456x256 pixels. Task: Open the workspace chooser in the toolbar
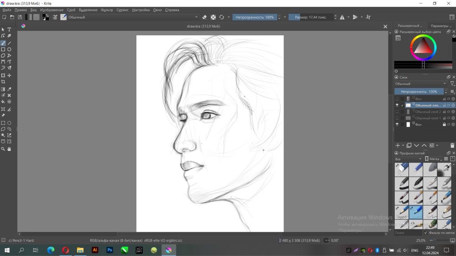click(452, 17)
